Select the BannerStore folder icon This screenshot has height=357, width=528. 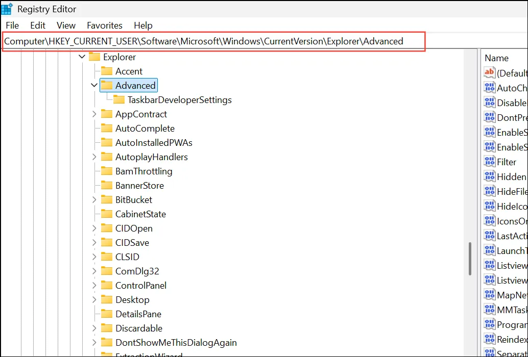pos(107,186)
